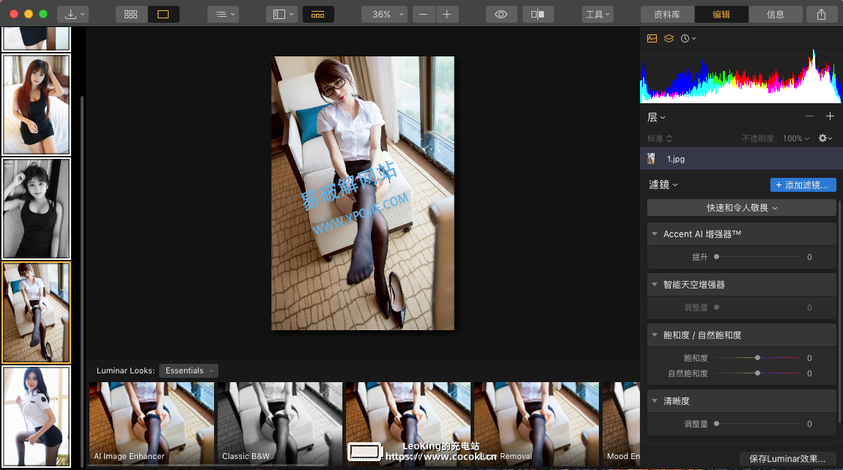Image resolution: width=843 pixels, height=470 pixels.
Task: Show the histogram panel icon
Action: 652,38
